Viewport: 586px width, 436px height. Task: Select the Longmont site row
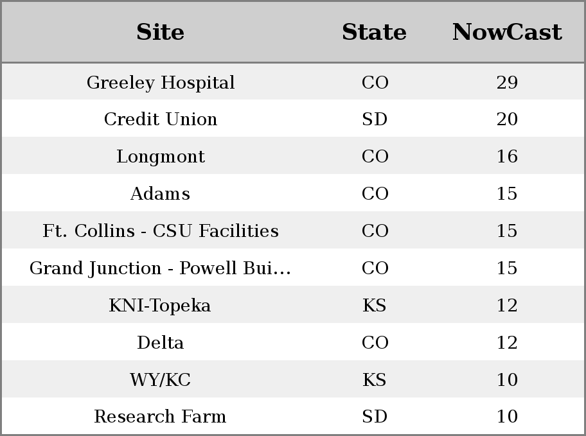pyautogui.click(x=293, y=156)
